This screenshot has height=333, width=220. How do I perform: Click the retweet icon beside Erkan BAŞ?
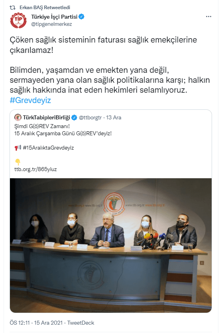[x=13, y=8]
